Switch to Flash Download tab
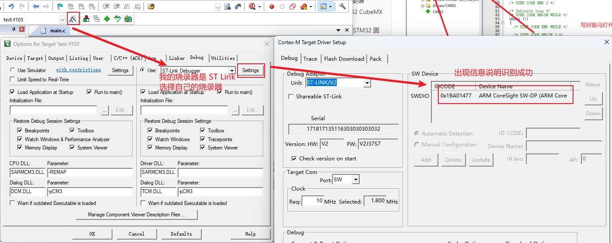Viewport: 612px width, 243px height. (344, 59)
